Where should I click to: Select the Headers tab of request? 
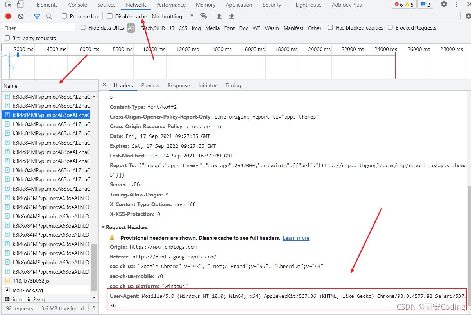(123, 85)
